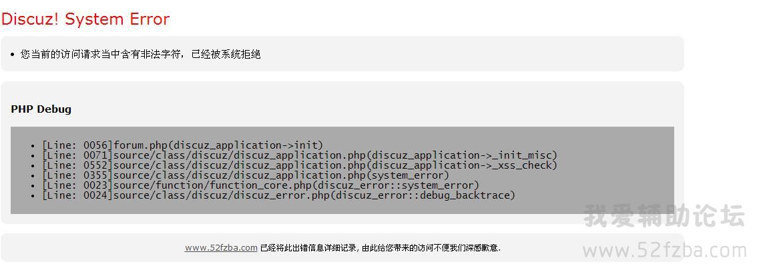This screenshot has height=276, width=763.
Task: Click the PHP Debug heading
Action: coord(41,109)
